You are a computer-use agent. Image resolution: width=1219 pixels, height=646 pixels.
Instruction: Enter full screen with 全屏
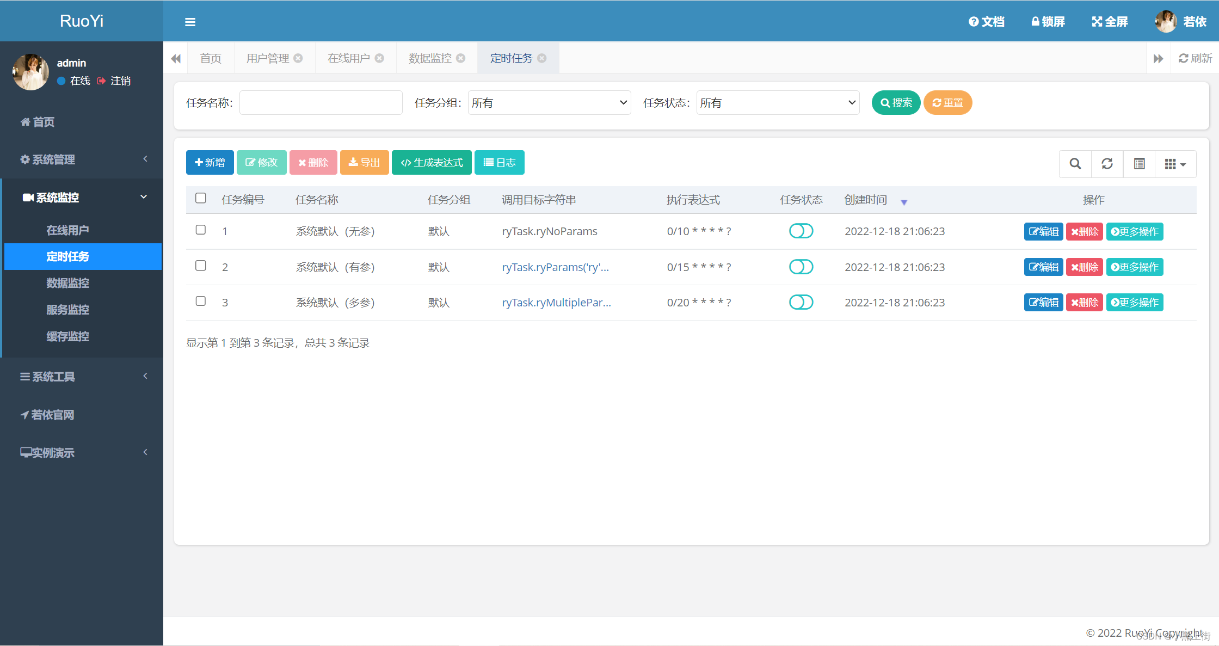[x=1110, y=22]
